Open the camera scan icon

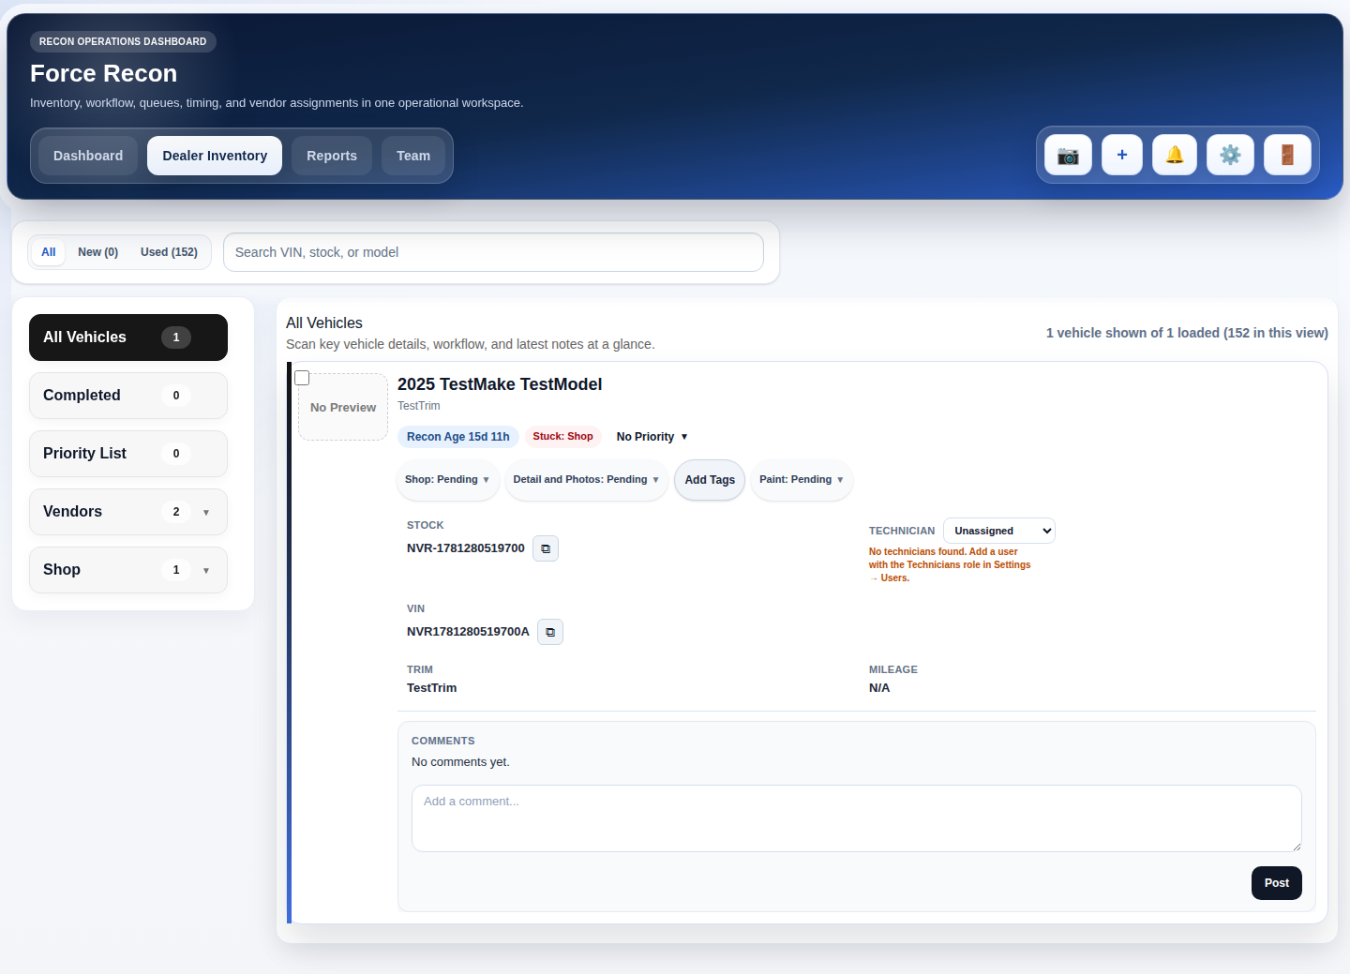pos(1068,155)
